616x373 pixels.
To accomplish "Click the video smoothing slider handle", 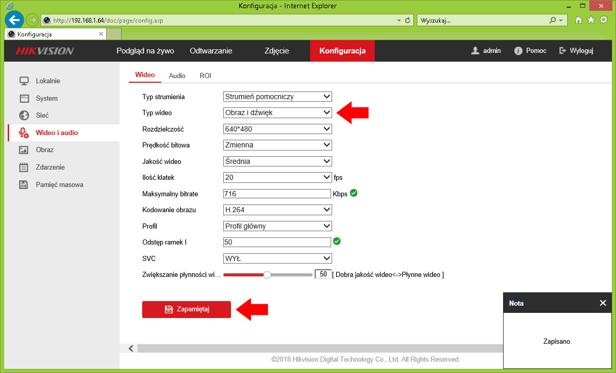I will click(267, 275).
